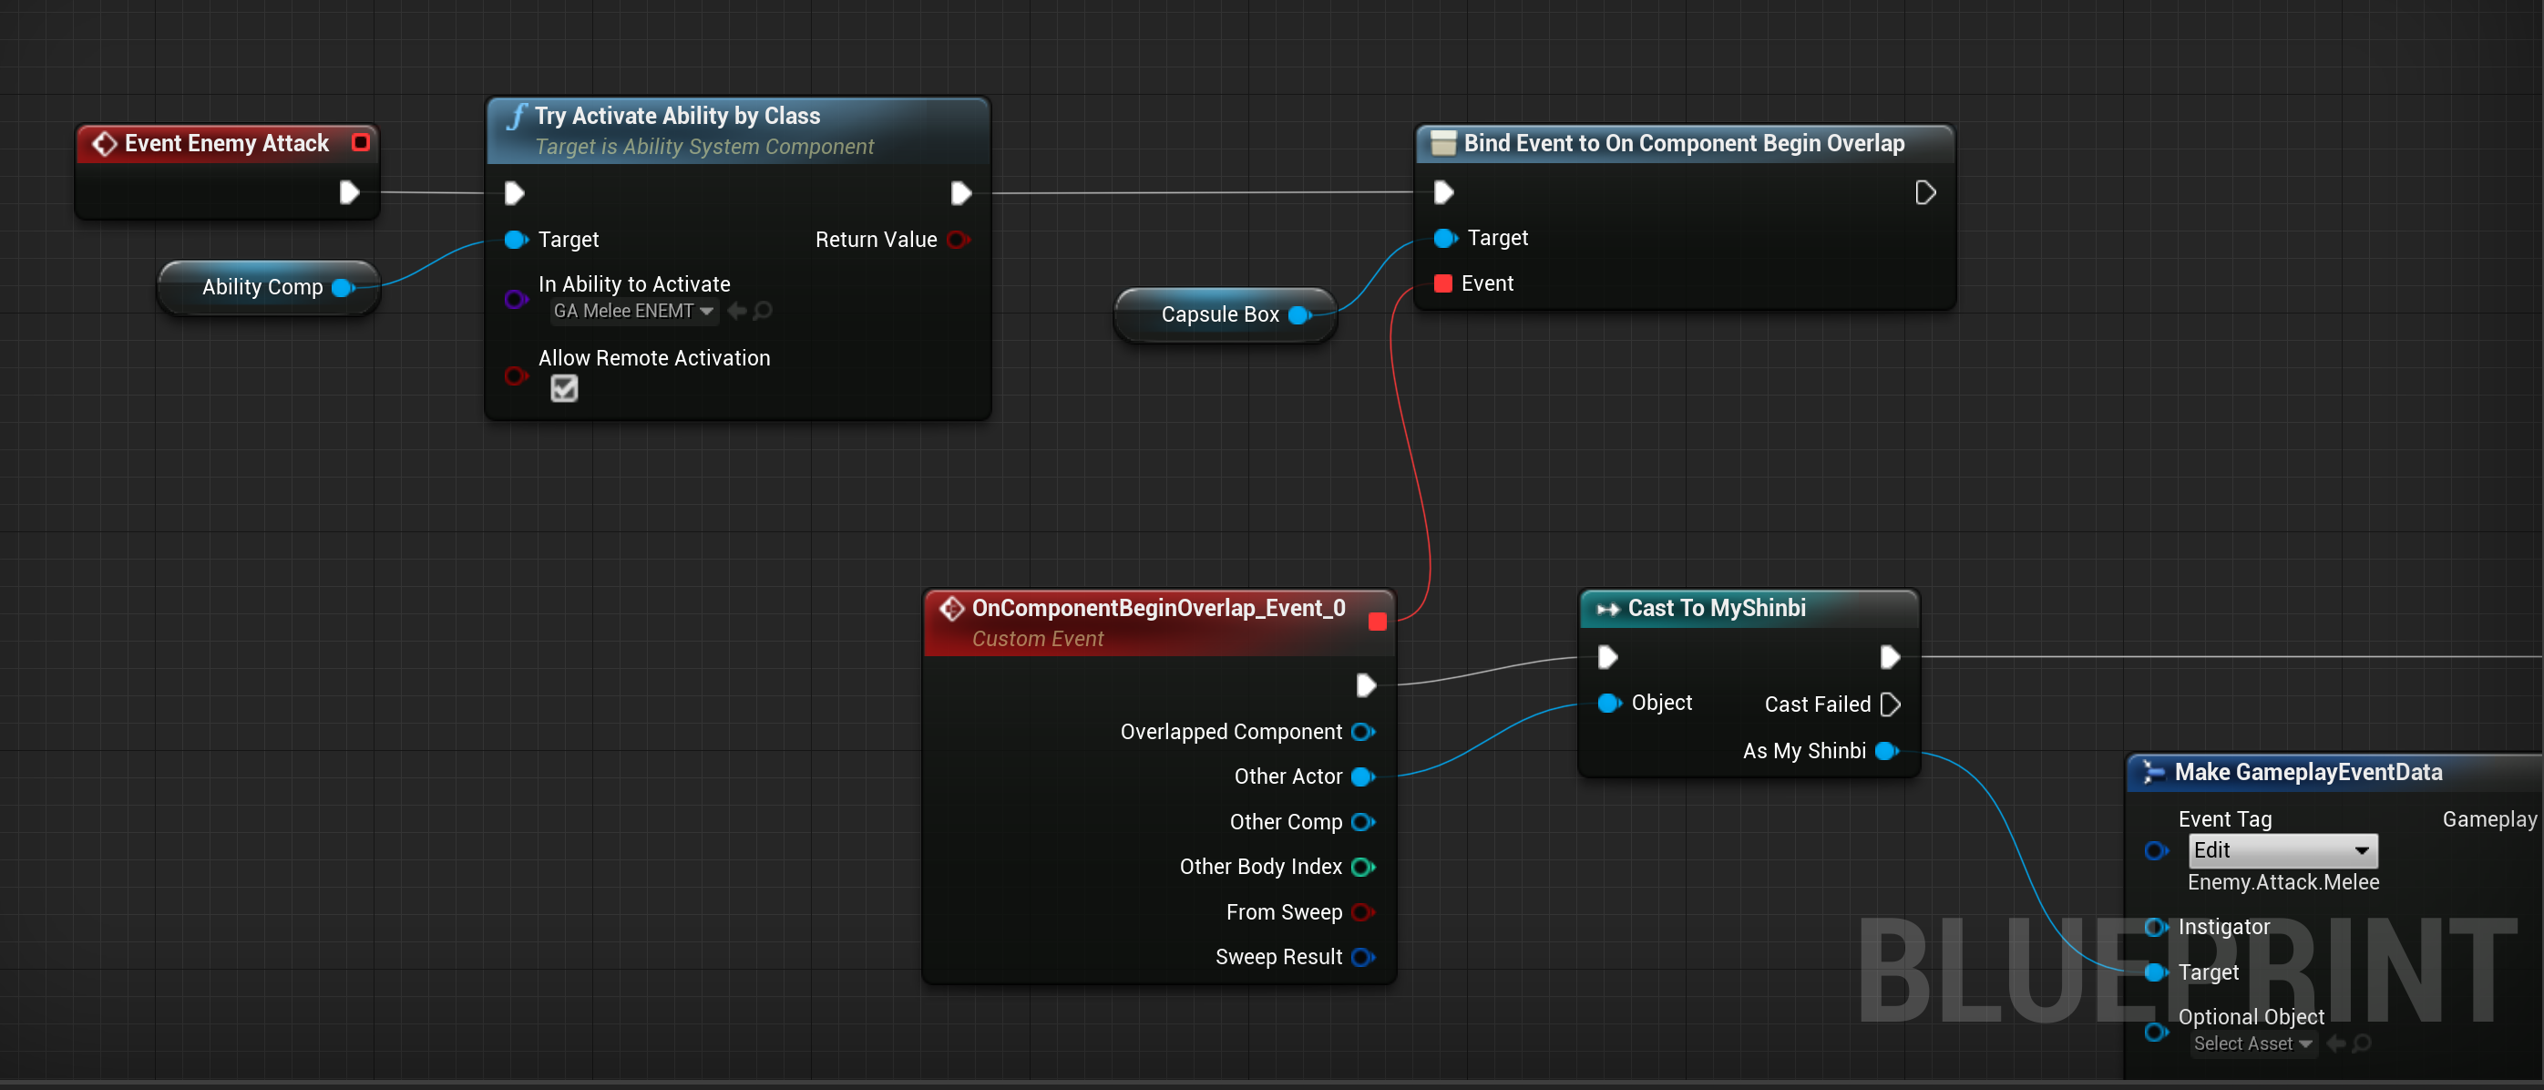Click the function icon on Try Activate Ability by Class
This screenshot has width=2544, height=1090.
click(516, 116)
